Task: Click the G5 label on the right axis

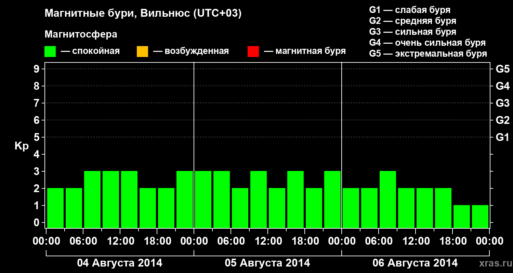Action: coord(502,69)
